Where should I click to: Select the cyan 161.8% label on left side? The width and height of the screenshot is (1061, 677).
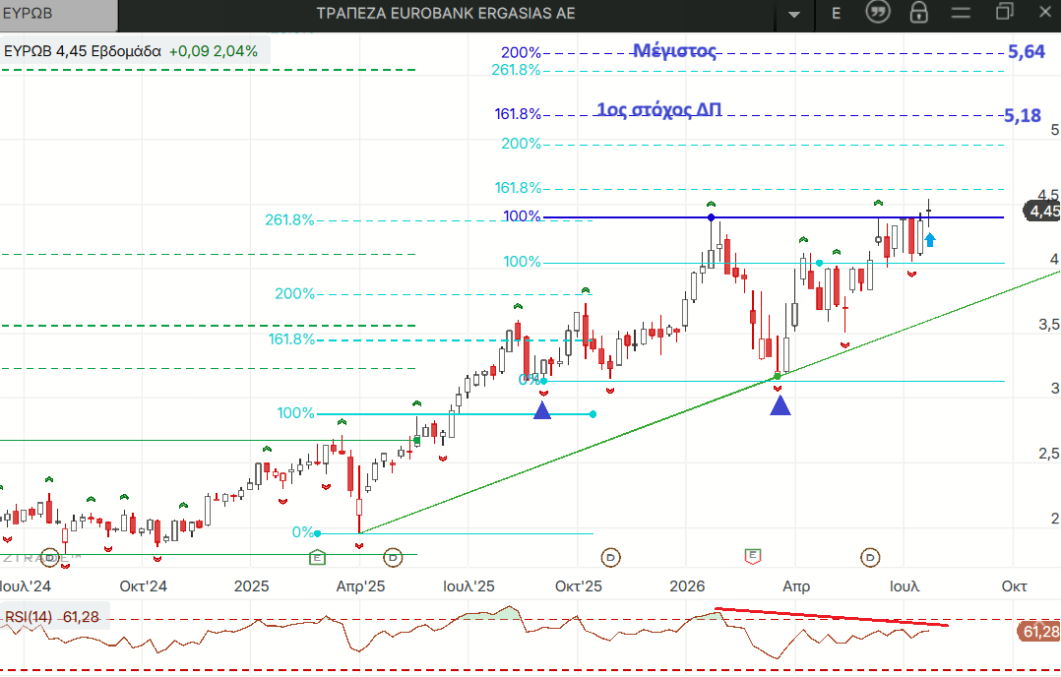coord(292,338)
